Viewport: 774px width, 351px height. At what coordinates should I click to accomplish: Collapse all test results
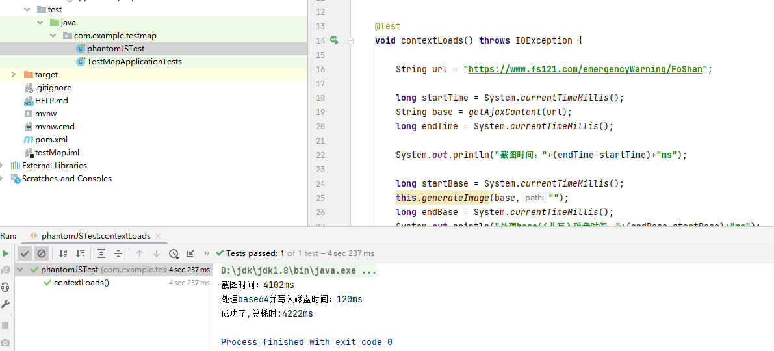[118, 253]
